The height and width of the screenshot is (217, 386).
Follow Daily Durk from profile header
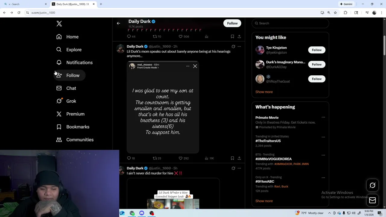(x=232, y=23)
